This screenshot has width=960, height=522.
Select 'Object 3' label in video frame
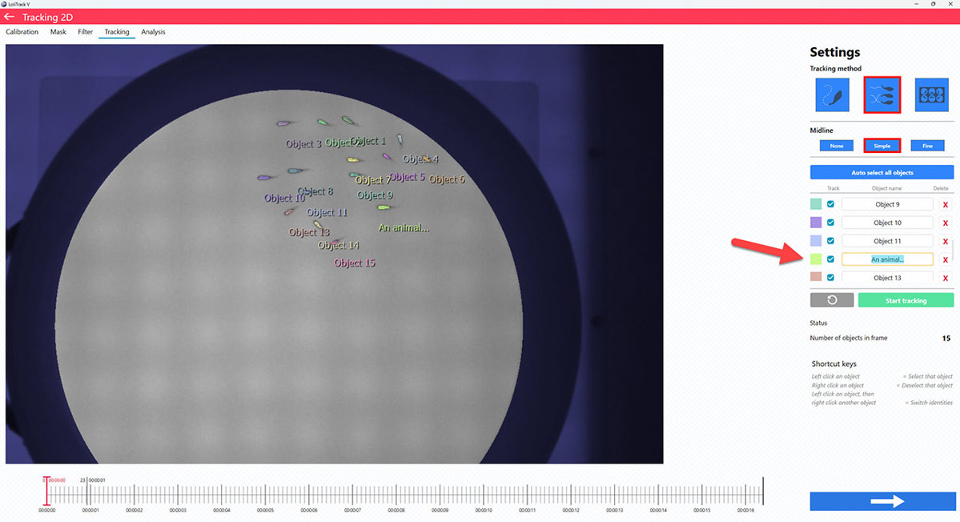303,144
